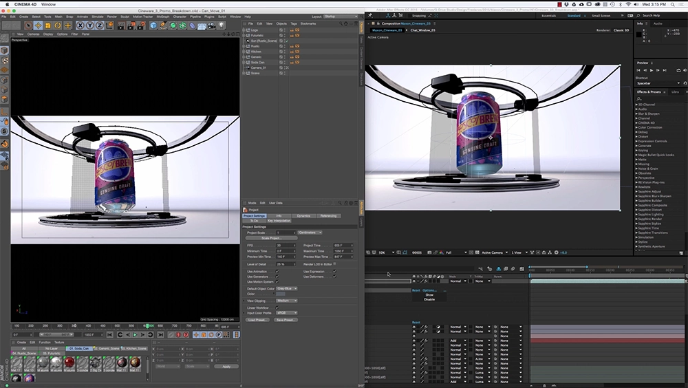Viewport: 688px width, 388px height.
Task: Open the MoGraph menu
Action: (x=163, y=17)
